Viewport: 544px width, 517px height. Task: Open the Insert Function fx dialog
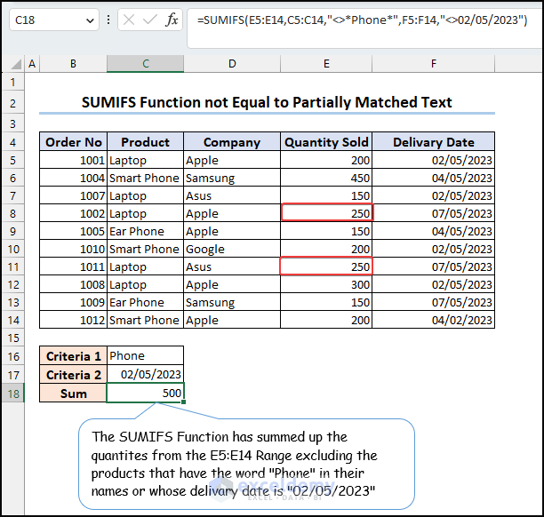172,20
